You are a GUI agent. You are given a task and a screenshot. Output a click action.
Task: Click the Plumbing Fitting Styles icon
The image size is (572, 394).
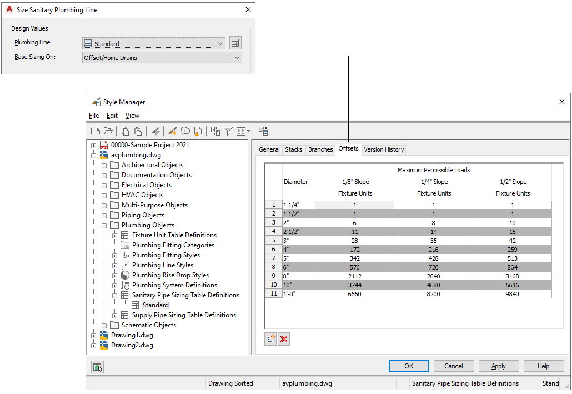(125, 255)
